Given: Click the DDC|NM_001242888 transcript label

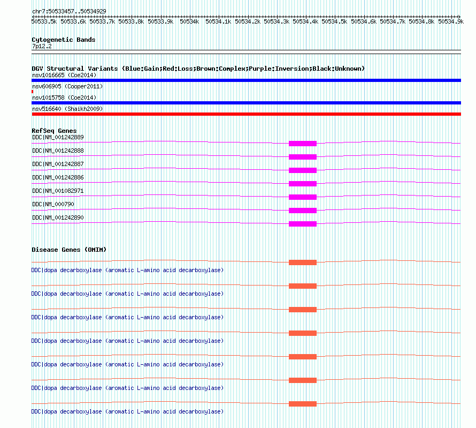Looking at the screenshot, I should pos(58,151).
